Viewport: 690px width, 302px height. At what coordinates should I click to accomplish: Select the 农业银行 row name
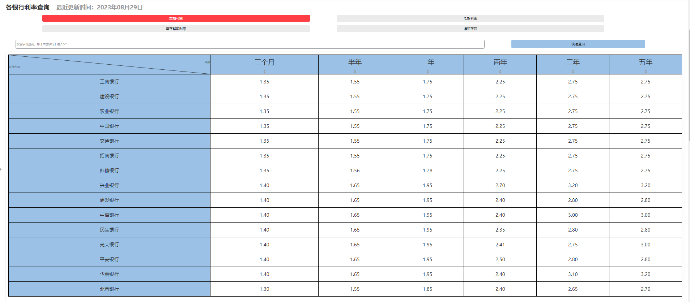[x=109, y=111]
